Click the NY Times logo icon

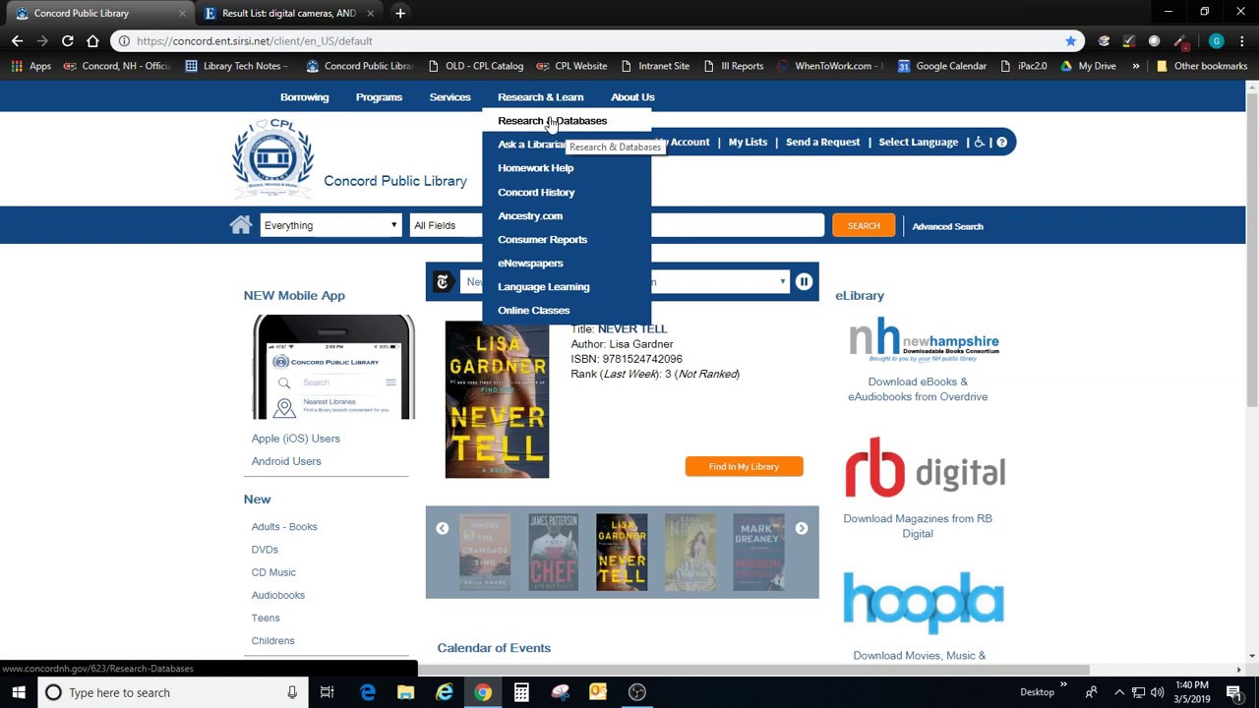pyautogui.click(x=443, y=282)
